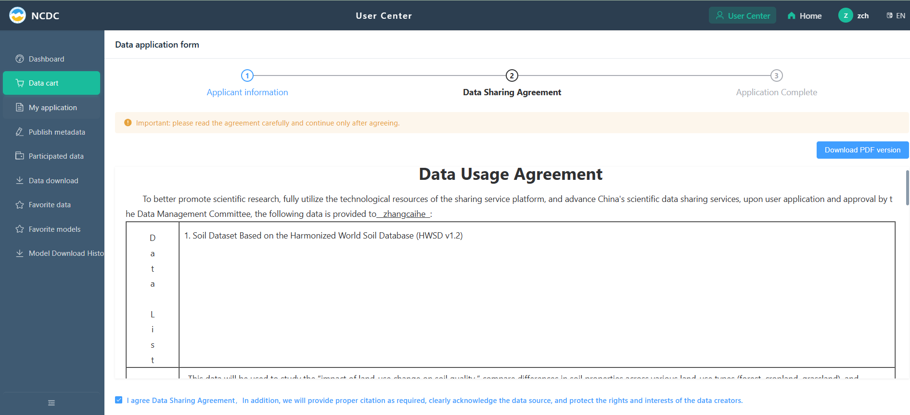Toggle the agree Data Sharing Agreement checkbox
The height and width of the screenshot is (415, 910).
(119, 400)
